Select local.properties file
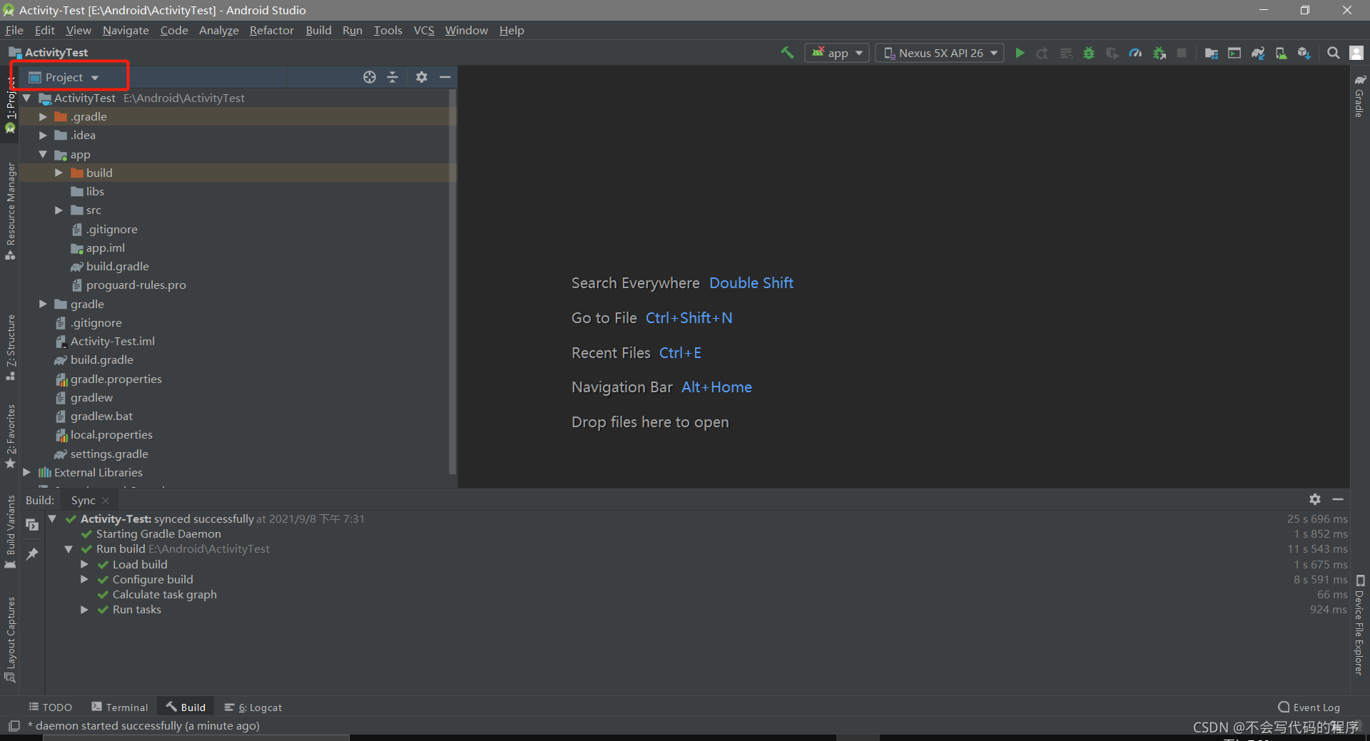Viewport: 1370px width, 741px height. (x=111, y=434)
